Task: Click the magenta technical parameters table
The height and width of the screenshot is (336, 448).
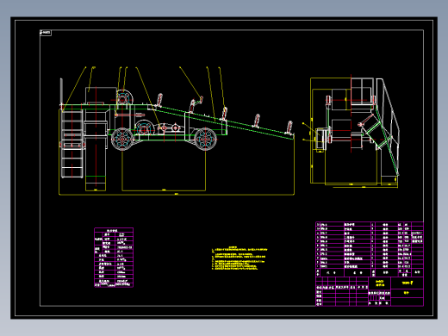Action: 114,258
